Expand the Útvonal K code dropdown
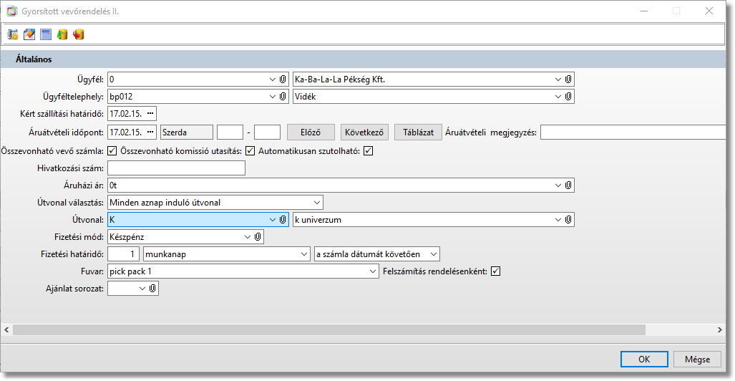This screenshot has width=735, height=381. 273,220
